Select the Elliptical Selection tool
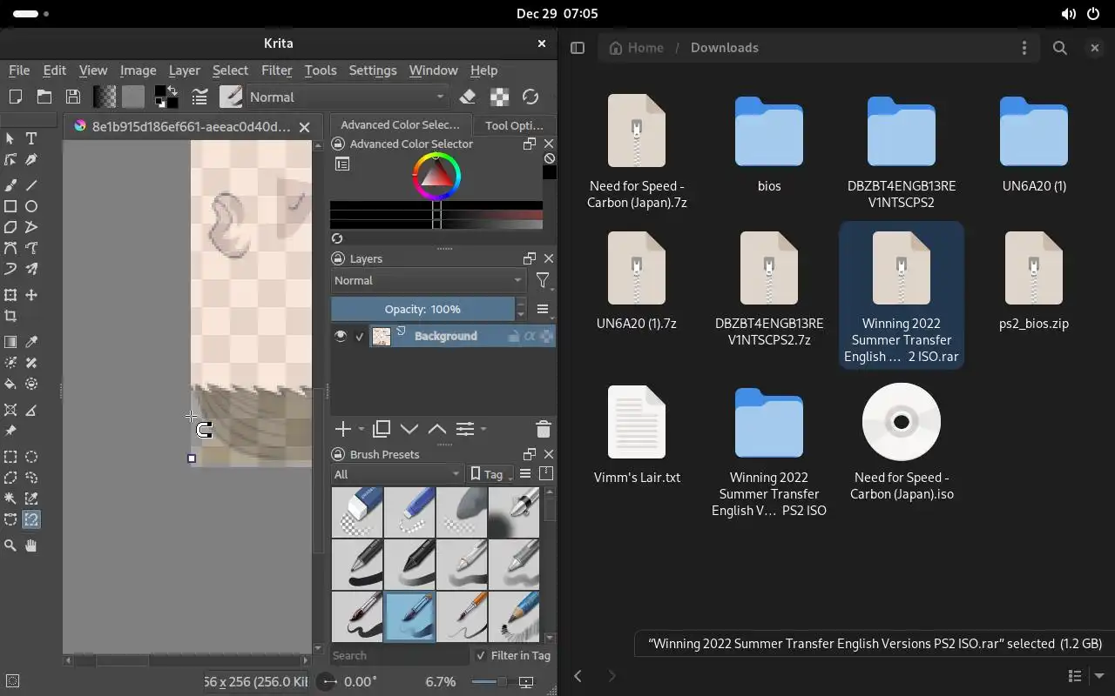Screen dimensions: 1115x696 point(31,457)
